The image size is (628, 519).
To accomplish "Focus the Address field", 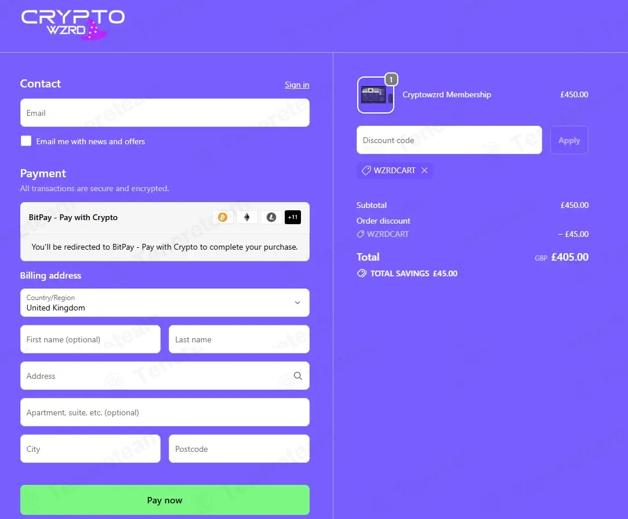I will (165, 376).
